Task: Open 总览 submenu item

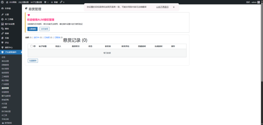Action: tap(3, 57)
